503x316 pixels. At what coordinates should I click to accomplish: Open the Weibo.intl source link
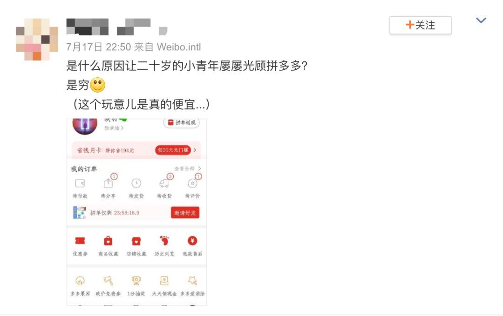(179, 47)
